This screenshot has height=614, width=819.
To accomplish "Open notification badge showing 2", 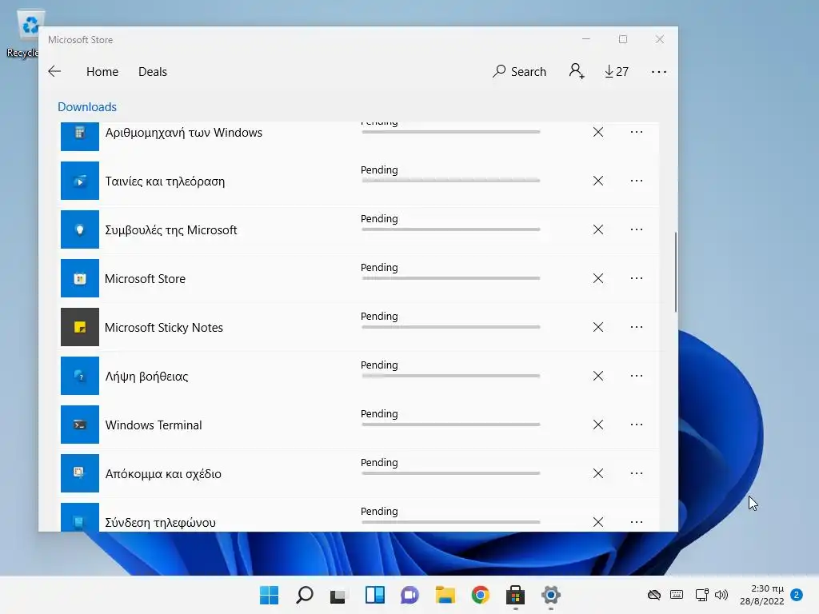I will (797, 595).
